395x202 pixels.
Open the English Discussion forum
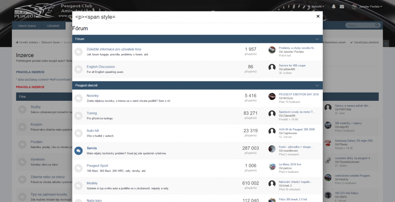[x=101, y=67]
